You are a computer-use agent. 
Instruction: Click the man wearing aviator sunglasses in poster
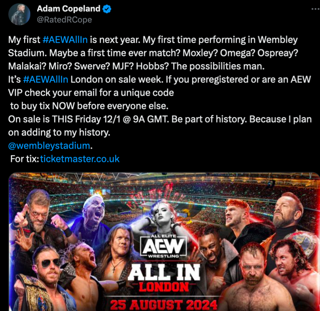[48, 267]
